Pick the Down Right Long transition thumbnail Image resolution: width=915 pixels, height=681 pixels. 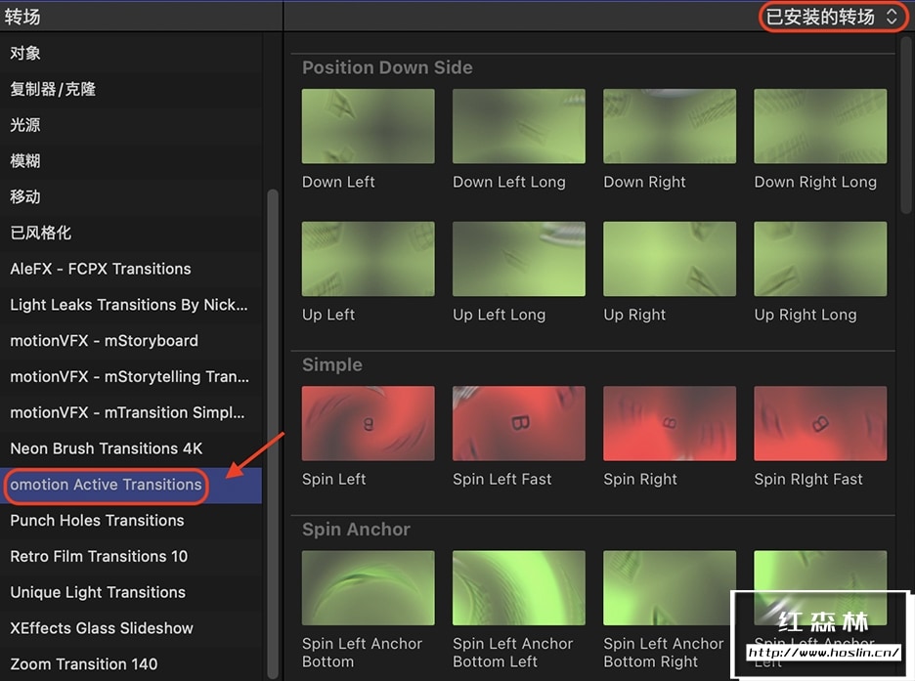coord(819,126)
